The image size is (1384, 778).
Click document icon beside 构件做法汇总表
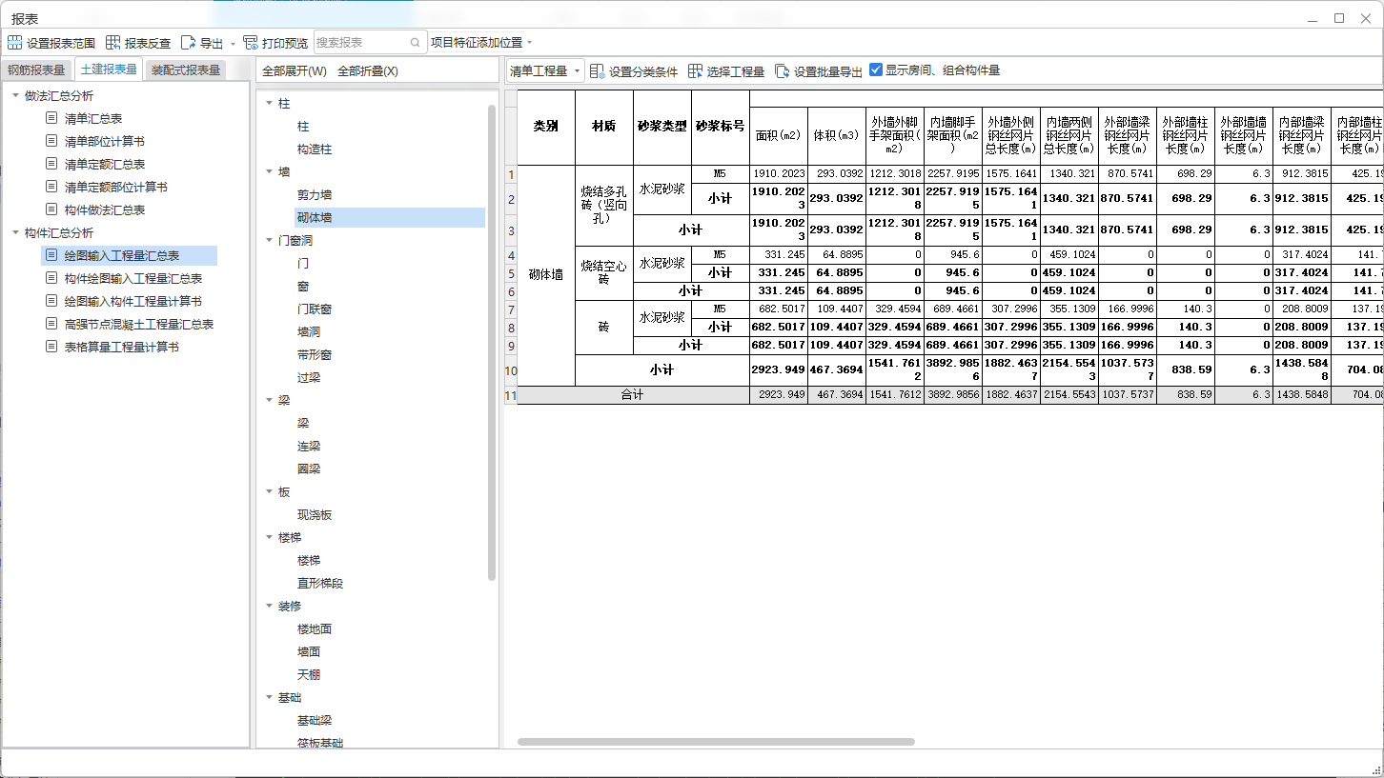pos(51,209)
